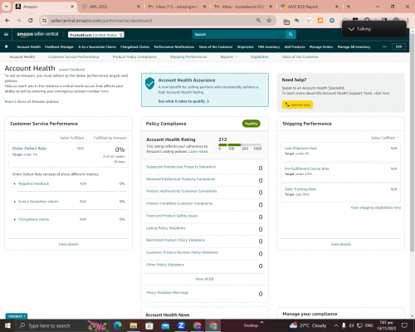The image size is (415, 332).
Task: Click the browser address bar URL
Action: point(101,21)
